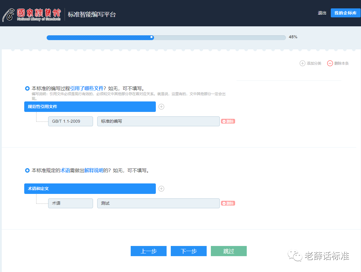
Task: Click the progress bar handle at 45%
Action: [152, 37]
